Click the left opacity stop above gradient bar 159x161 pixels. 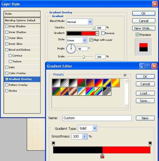coord(53,144)
